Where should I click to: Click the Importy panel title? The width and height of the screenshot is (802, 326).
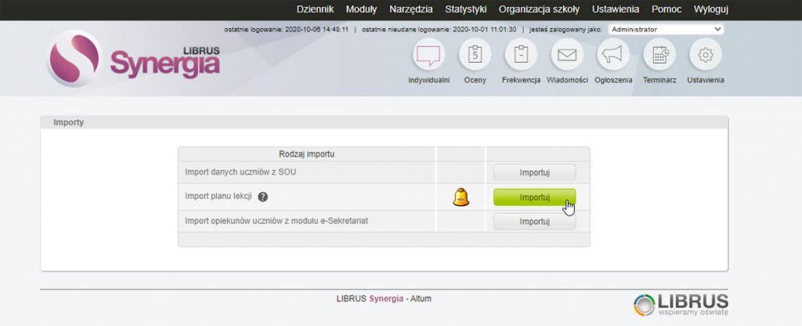(x=69, y=123)
